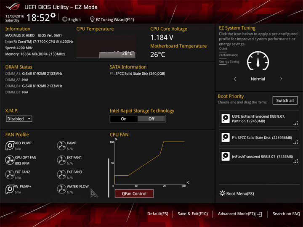303x227 pixels.
Task: Click MAXIMUS IX HERO board name
Action: point(20,35)
